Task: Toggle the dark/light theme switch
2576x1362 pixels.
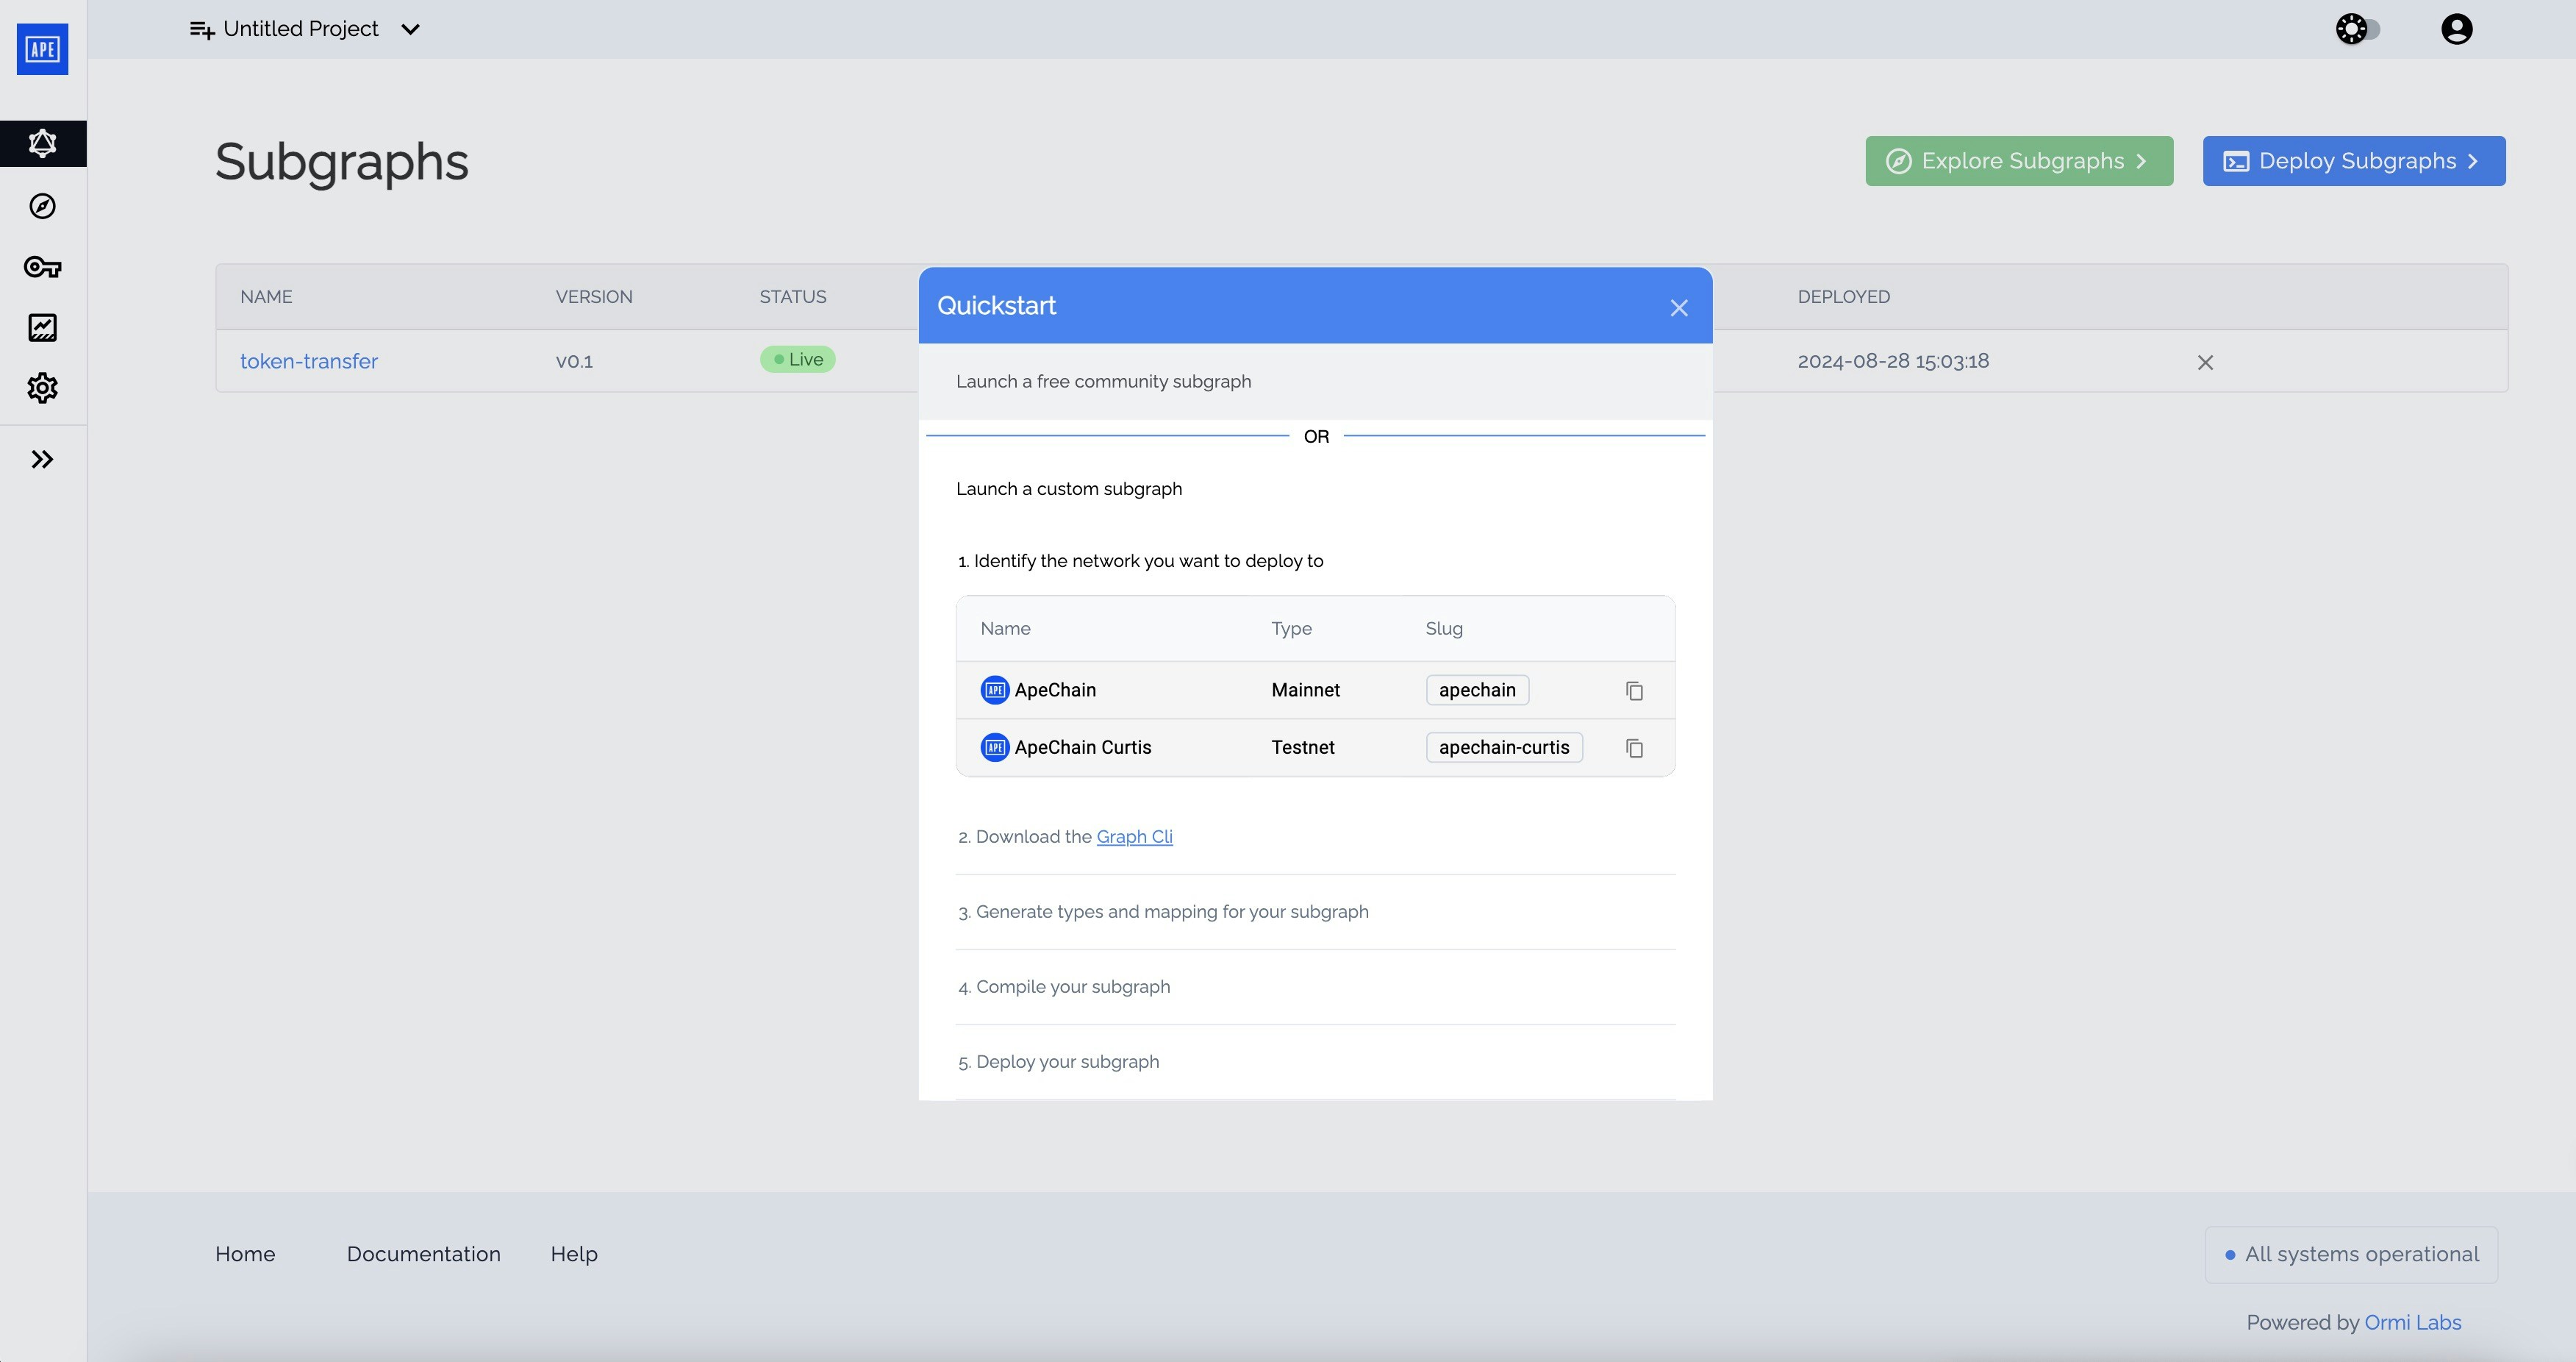Action: click(x=2358, y=29)
